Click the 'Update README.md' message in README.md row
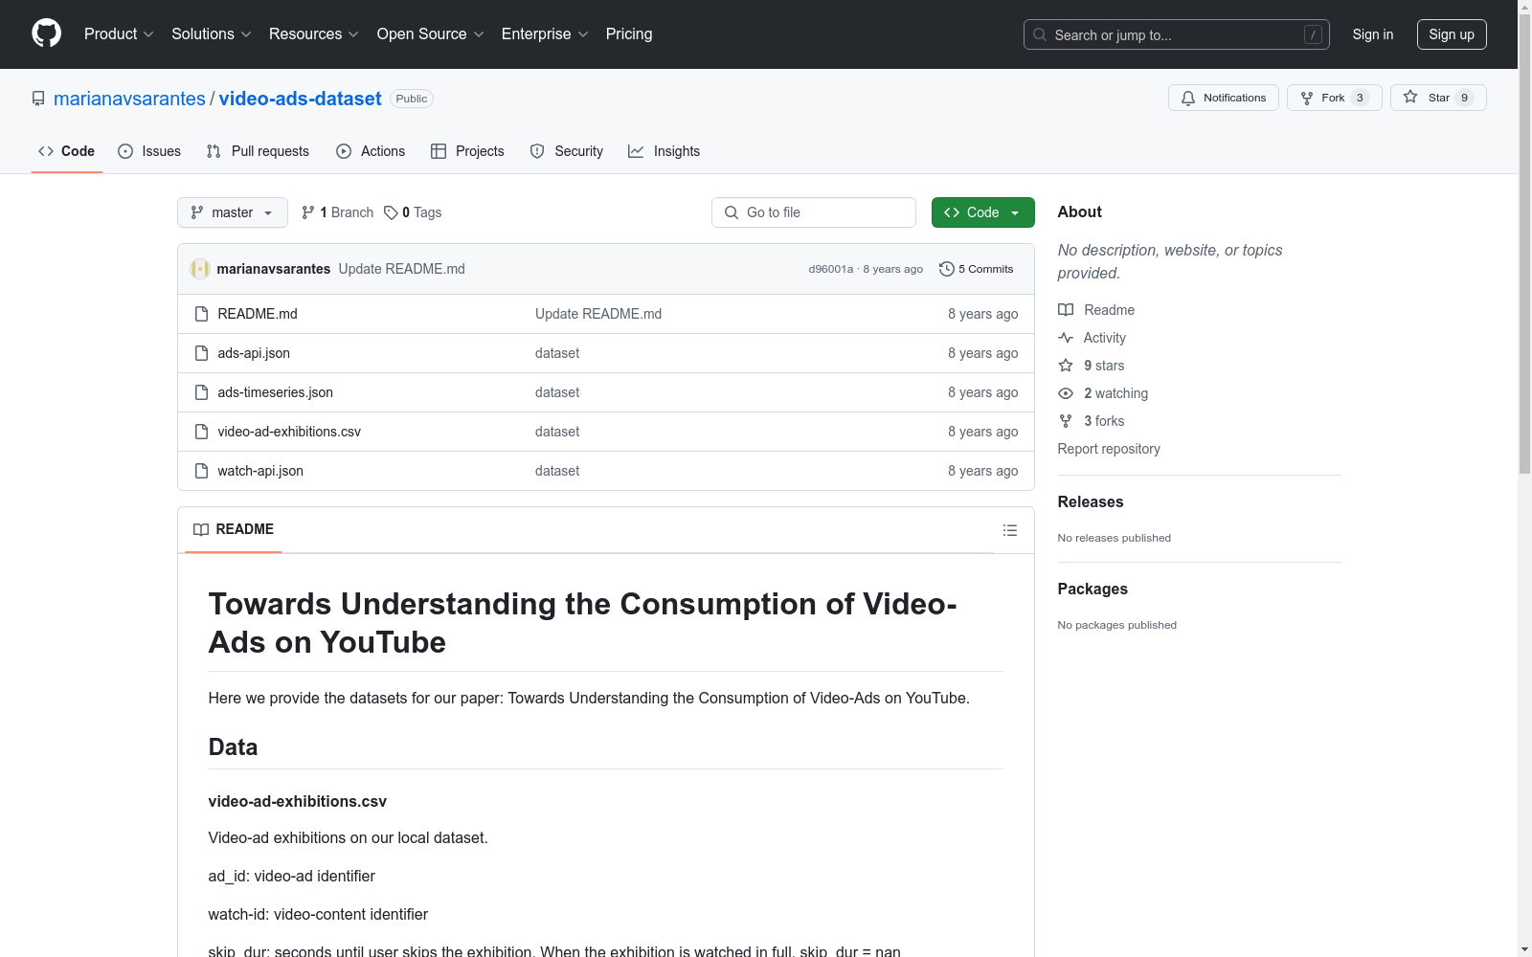Viewport: 1532px width, 957px height. (x=598, y=314)
